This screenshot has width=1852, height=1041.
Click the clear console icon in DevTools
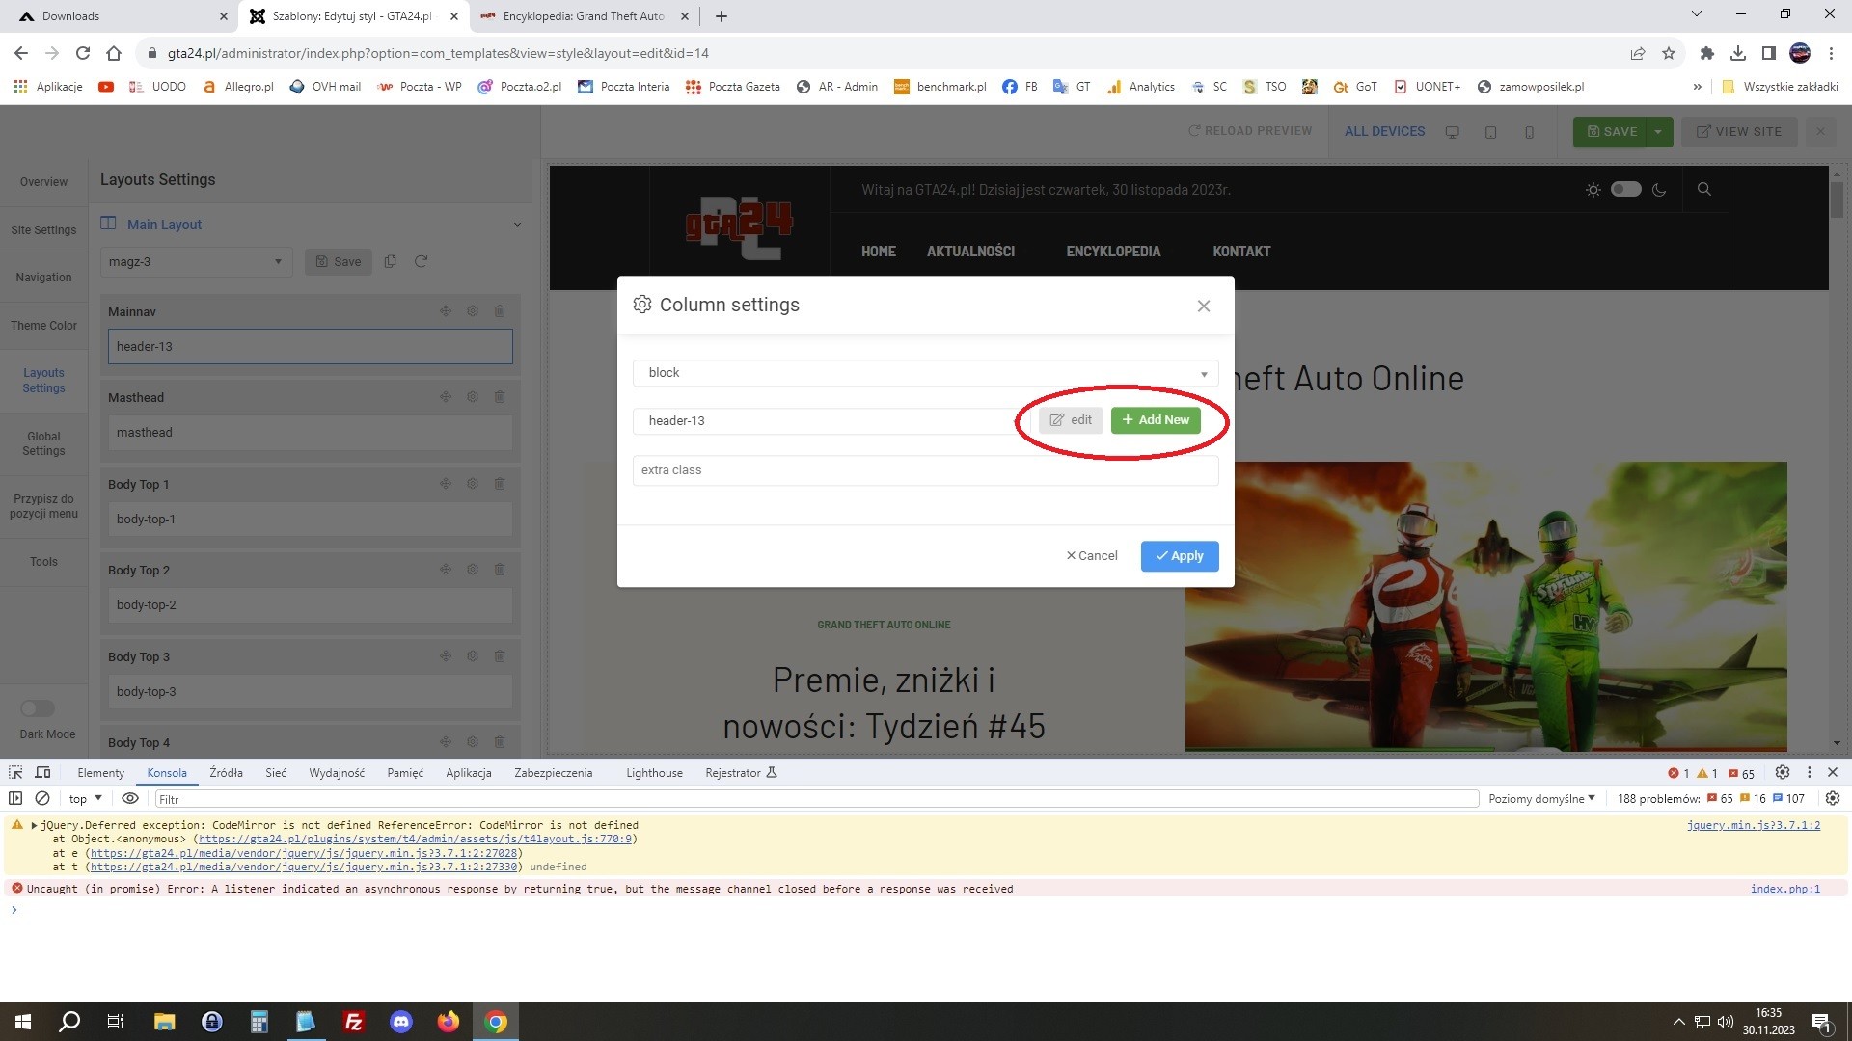[42, 798]
